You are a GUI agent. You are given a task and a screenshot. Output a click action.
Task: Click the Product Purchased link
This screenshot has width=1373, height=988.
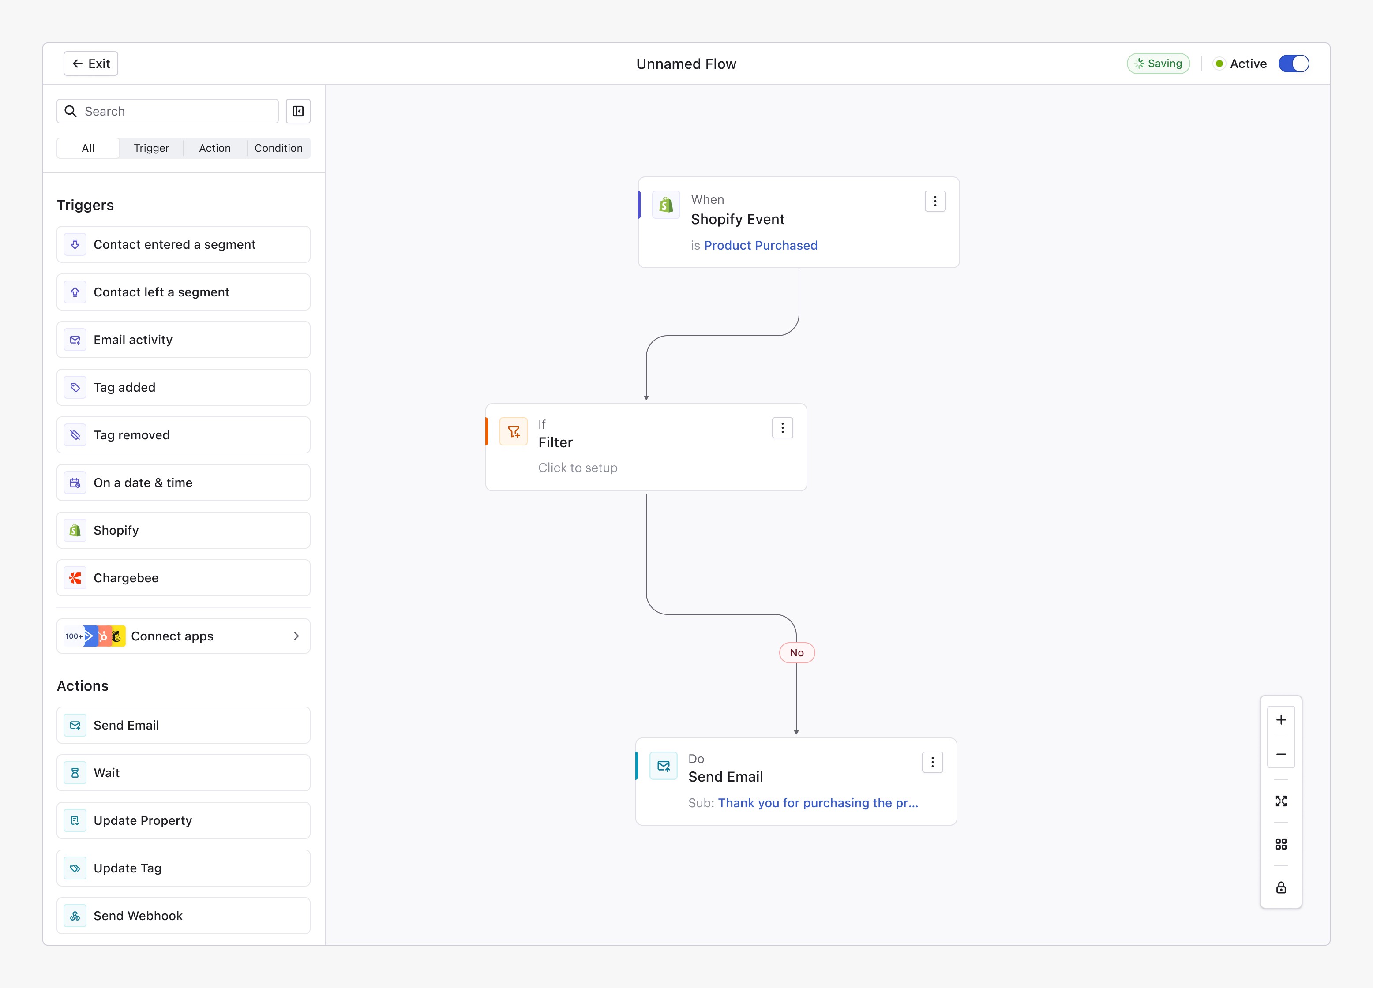coord(760,245)
